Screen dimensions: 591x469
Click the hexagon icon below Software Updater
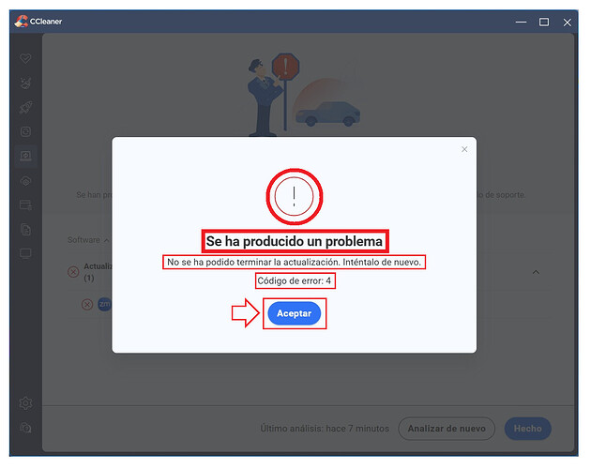click(x=25, y=181)
